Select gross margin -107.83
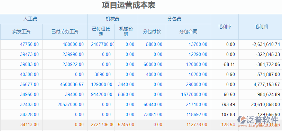 (x=227, y=114)
